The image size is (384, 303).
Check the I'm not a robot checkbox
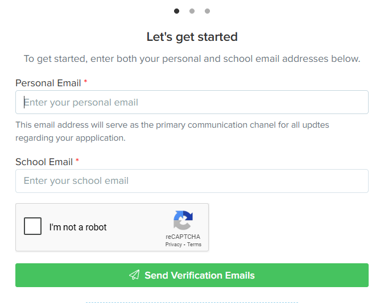point(32,226)
